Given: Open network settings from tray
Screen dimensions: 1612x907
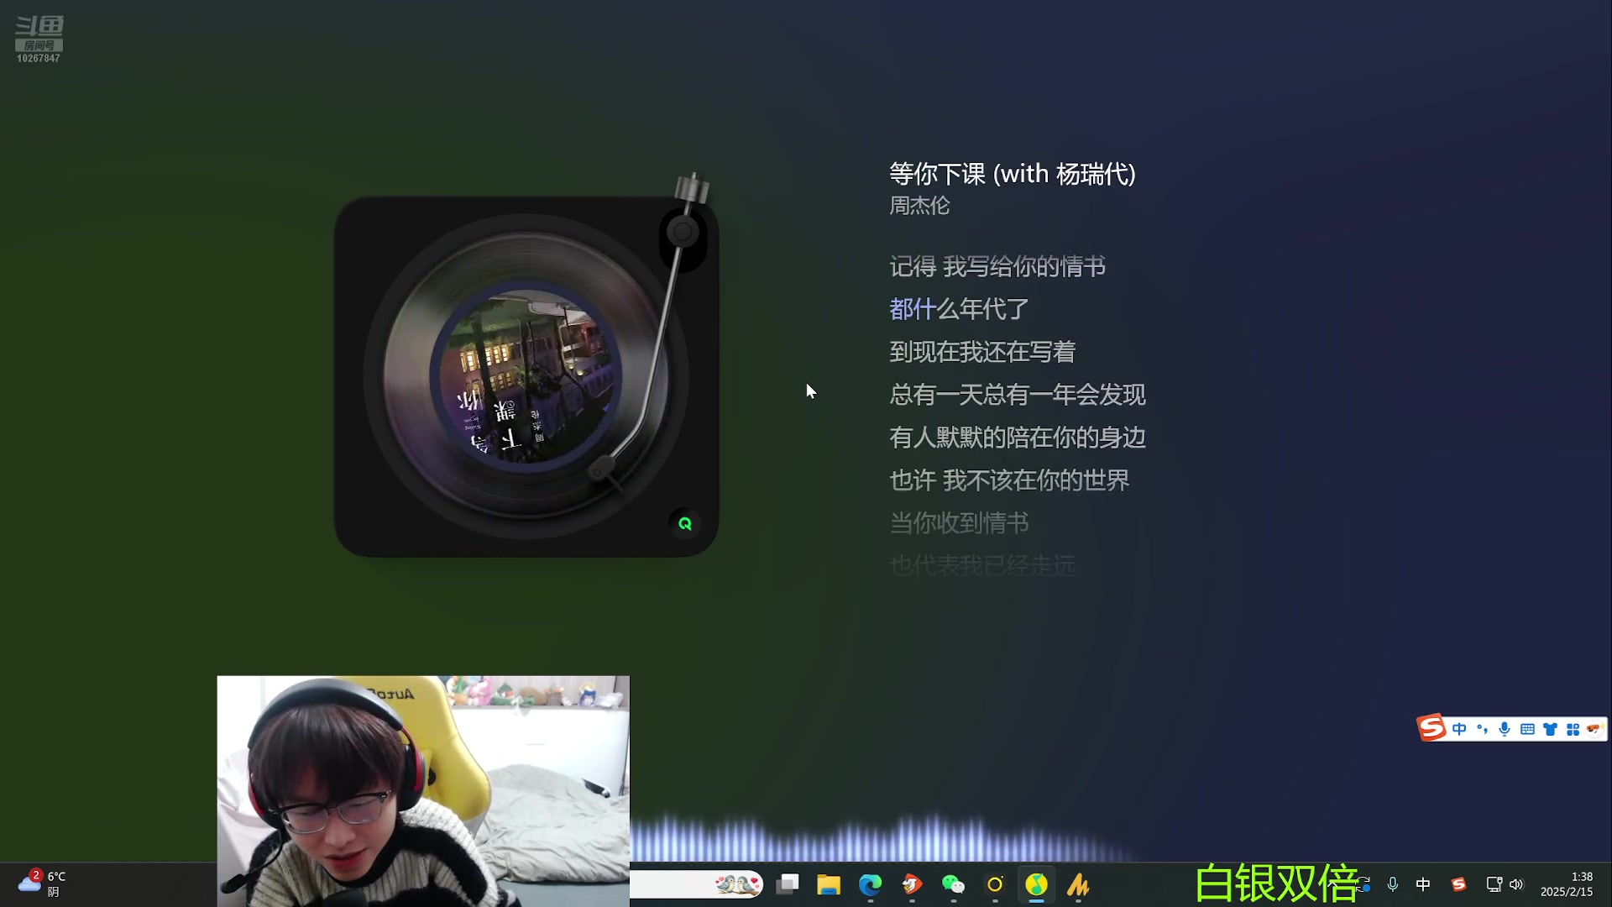Looking at the screenshot, I should [1494, 884].
